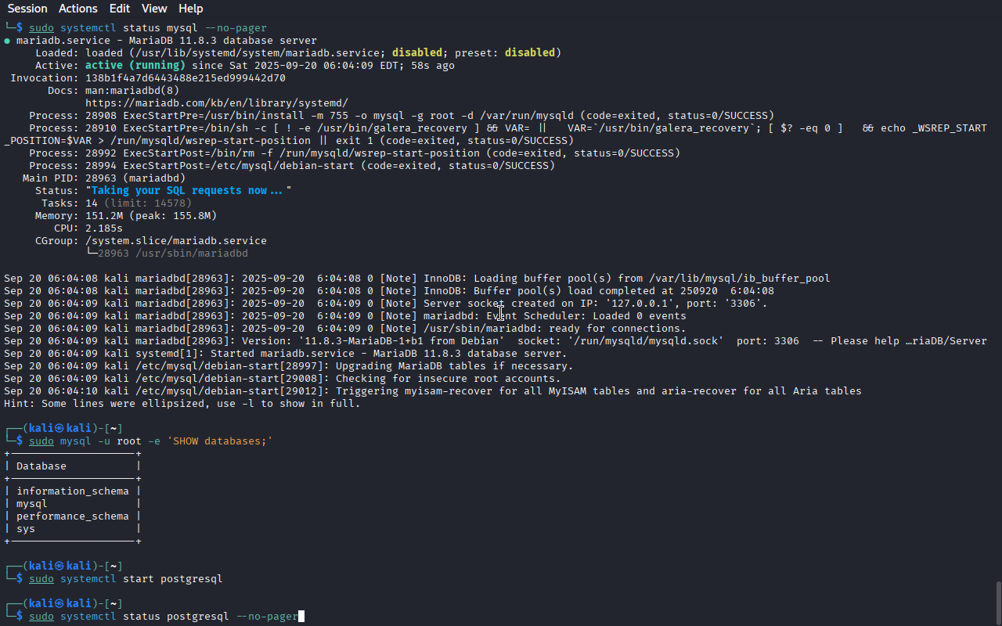Click the 'man:mariadbd(8)' docs entry
Image resolution: width=1002 pixels, height=626 pixels.
[x=132, y=91]
